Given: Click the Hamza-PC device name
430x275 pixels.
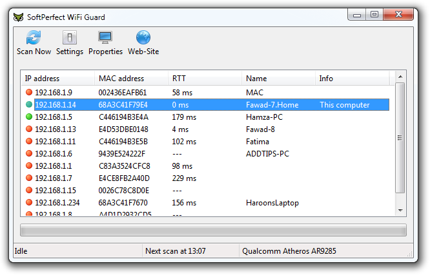Looking at the screenshot, I should [264, 117].
